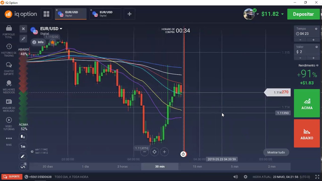Click the +91% Rendimento value
Image resolution: width=322 pixels, height=181 pixels.
click(x=307, y=74)
